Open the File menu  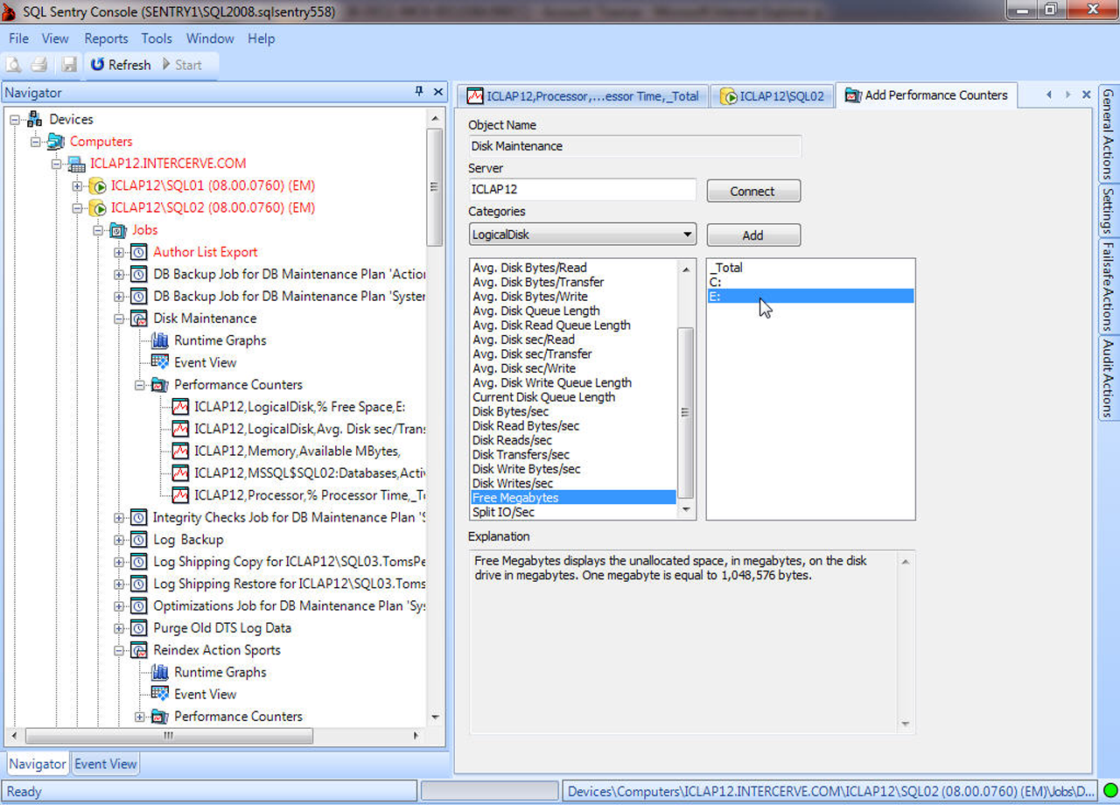click(18, 38)
